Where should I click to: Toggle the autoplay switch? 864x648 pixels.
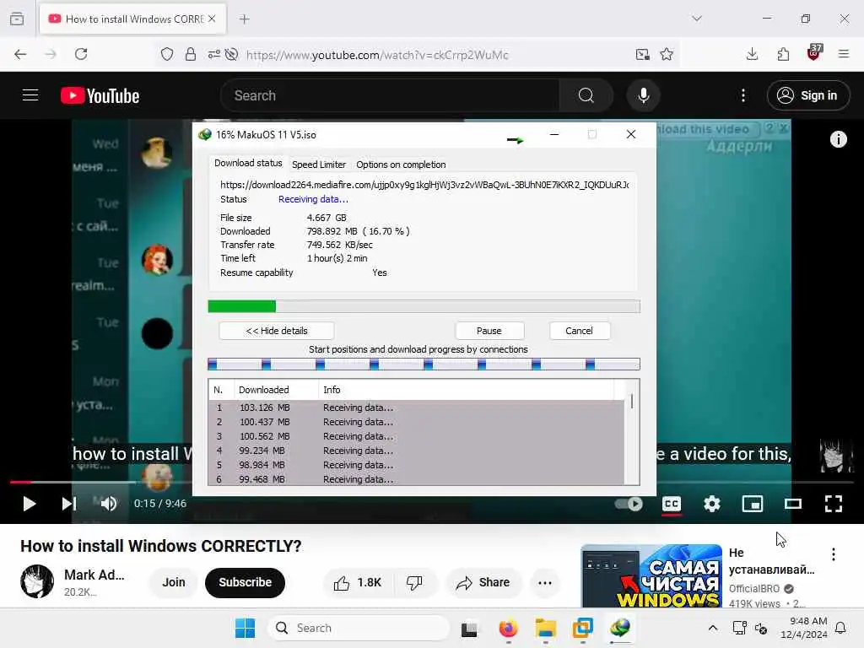click(x=629, y=504)
